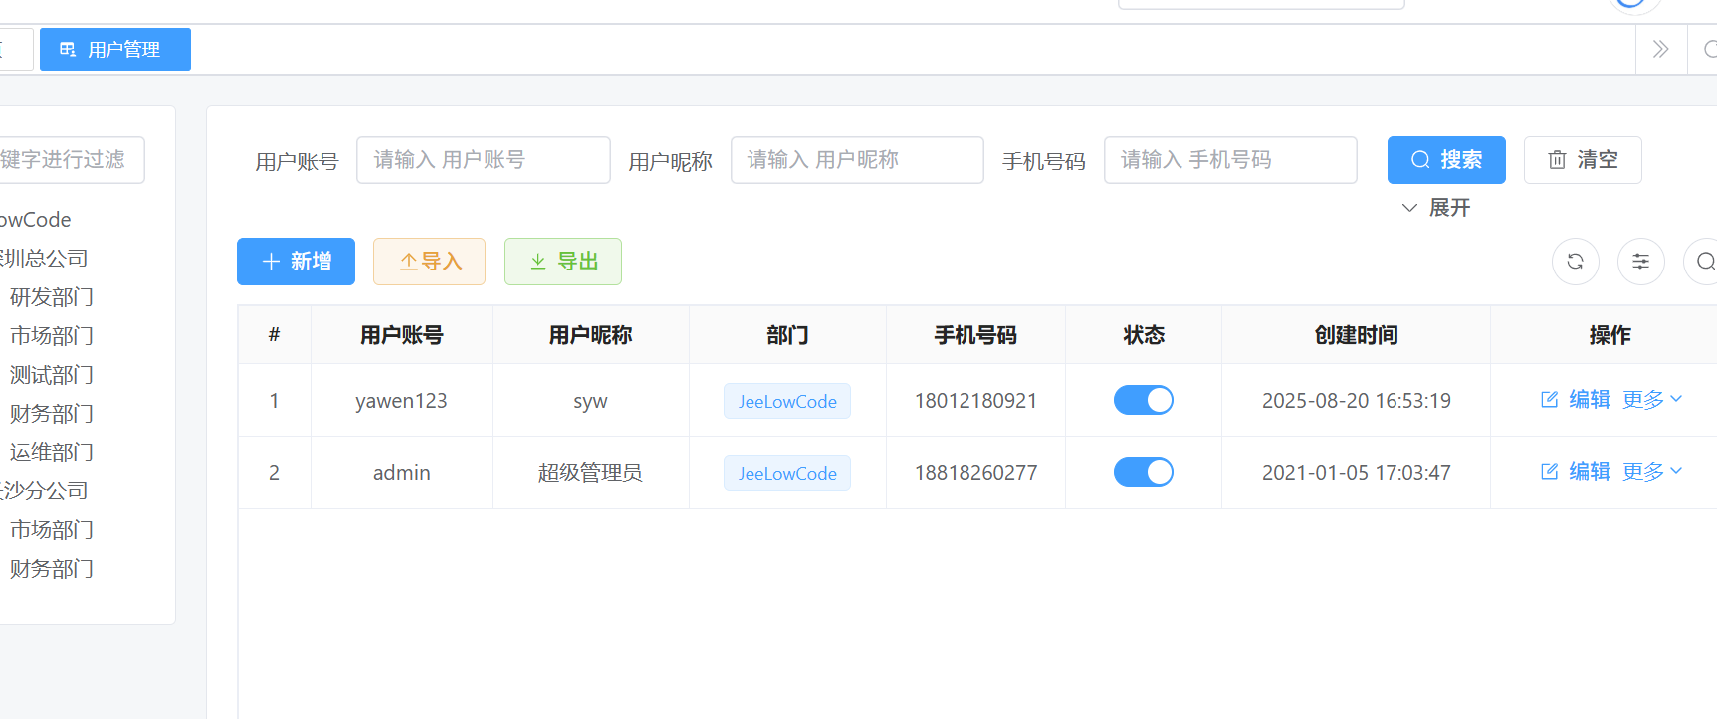Select 测试部门 in department tree
This screenshot has width=1717, height=719.
52,375
